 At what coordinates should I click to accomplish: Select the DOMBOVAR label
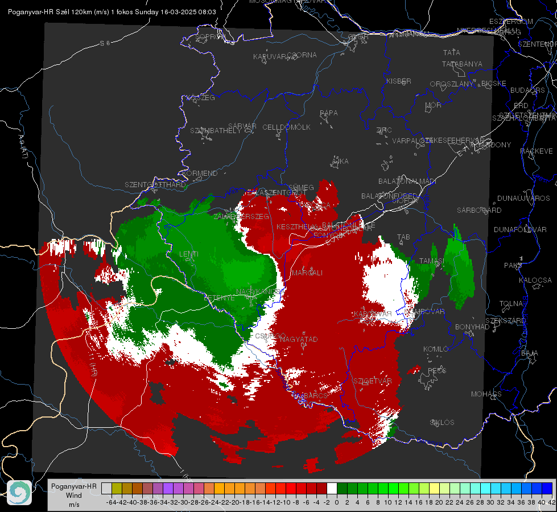(x=424, y=312)
